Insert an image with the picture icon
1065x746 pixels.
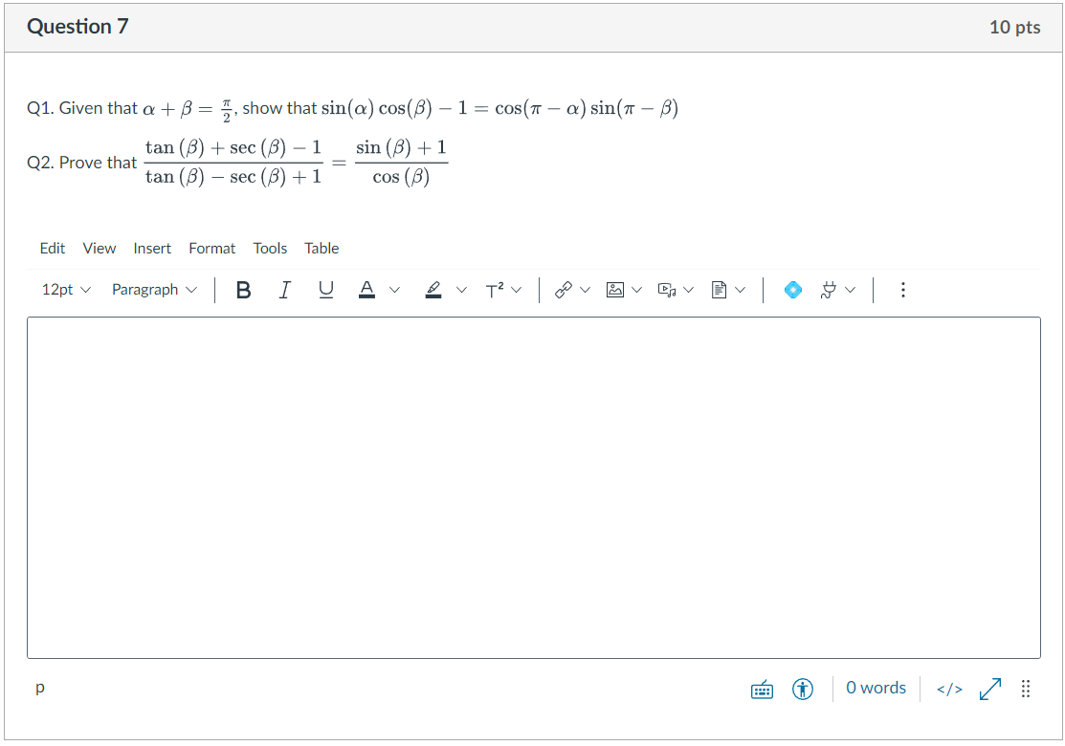[614, 290]
